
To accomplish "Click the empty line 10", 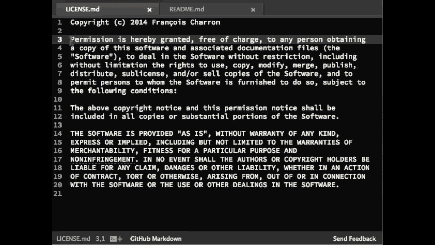I will click(x=102, y=99).
